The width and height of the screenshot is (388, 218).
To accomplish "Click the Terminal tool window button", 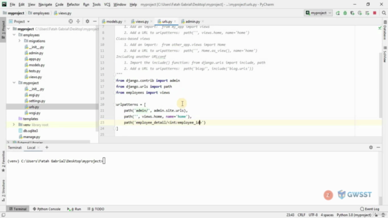I will click(18, 209).
